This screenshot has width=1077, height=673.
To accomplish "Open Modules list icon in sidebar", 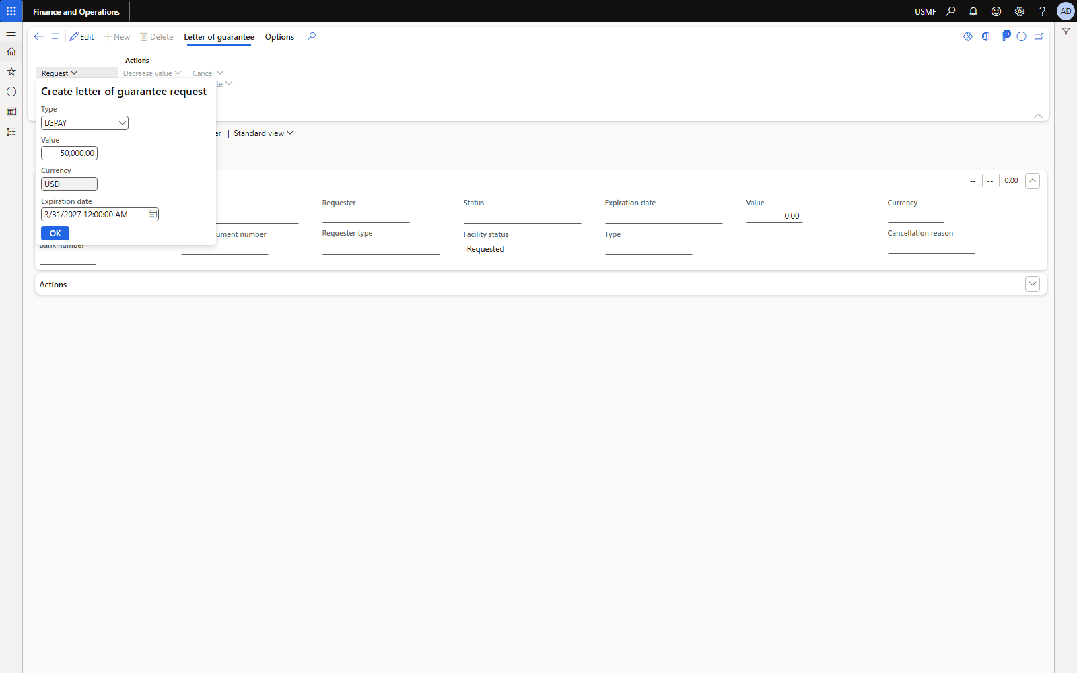I will (11, 132).
